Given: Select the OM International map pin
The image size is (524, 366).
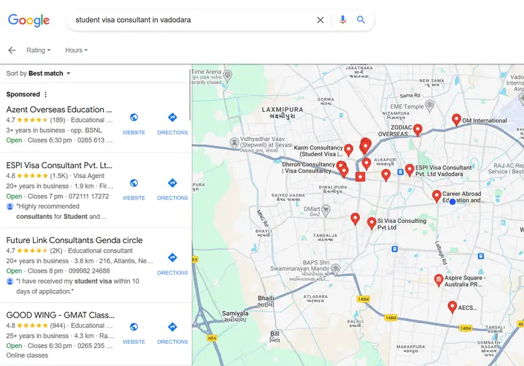Looking at the screenshot, I should click(456, 120).
